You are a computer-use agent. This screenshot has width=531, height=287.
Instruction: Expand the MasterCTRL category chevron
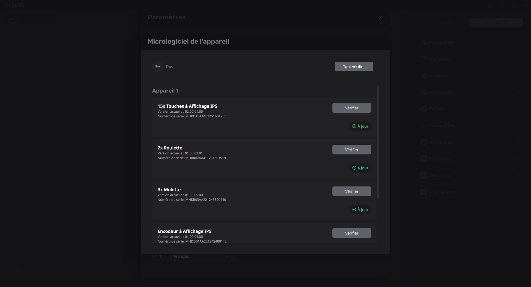pyautogui.click(x=517, y=126)
